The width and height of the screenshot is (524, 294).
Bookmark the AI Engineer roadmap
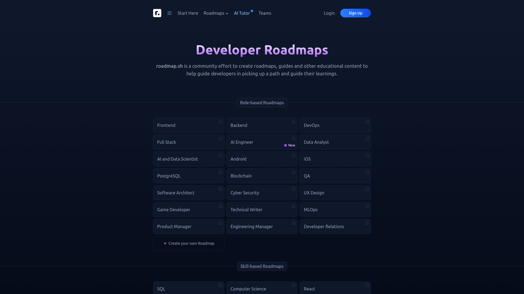(294, 139)
